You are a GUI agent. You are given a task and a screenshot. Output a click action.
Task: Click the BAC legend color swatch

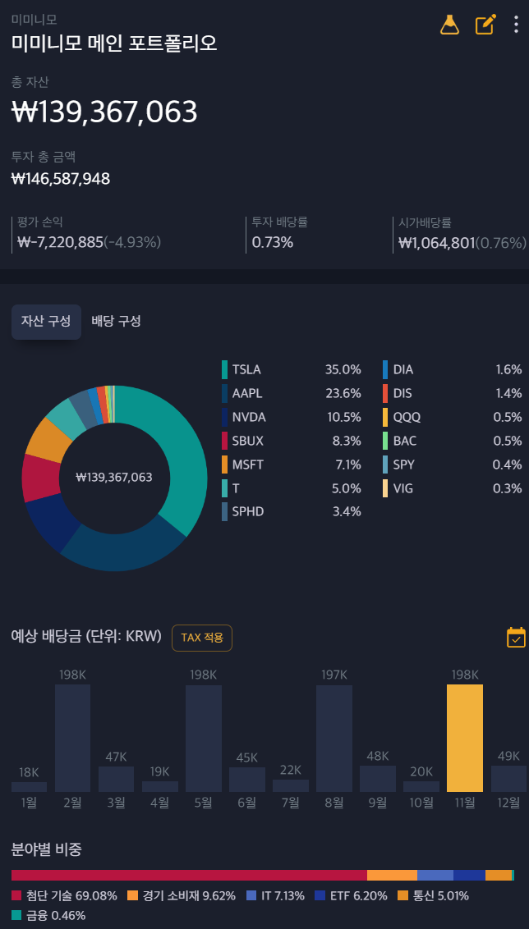[x=385, y=441]
